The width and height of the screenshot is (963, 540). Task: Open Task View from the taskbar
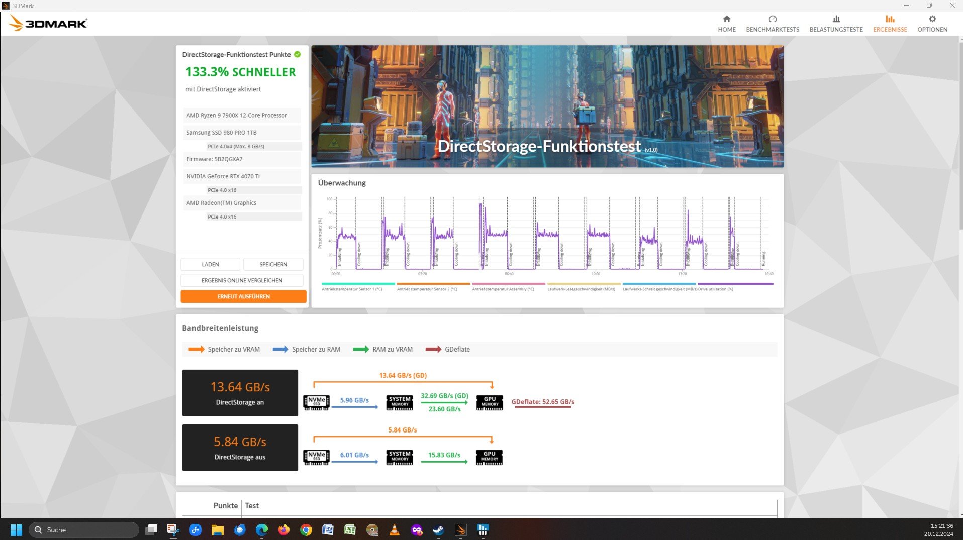(x=151, y=529)
